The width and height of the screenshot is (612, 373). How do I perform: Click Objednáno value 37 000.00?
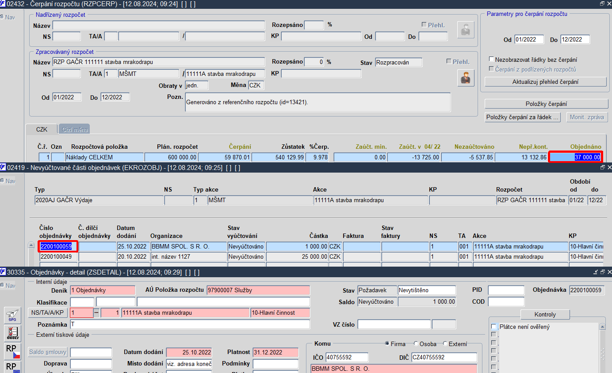point(575,157)
